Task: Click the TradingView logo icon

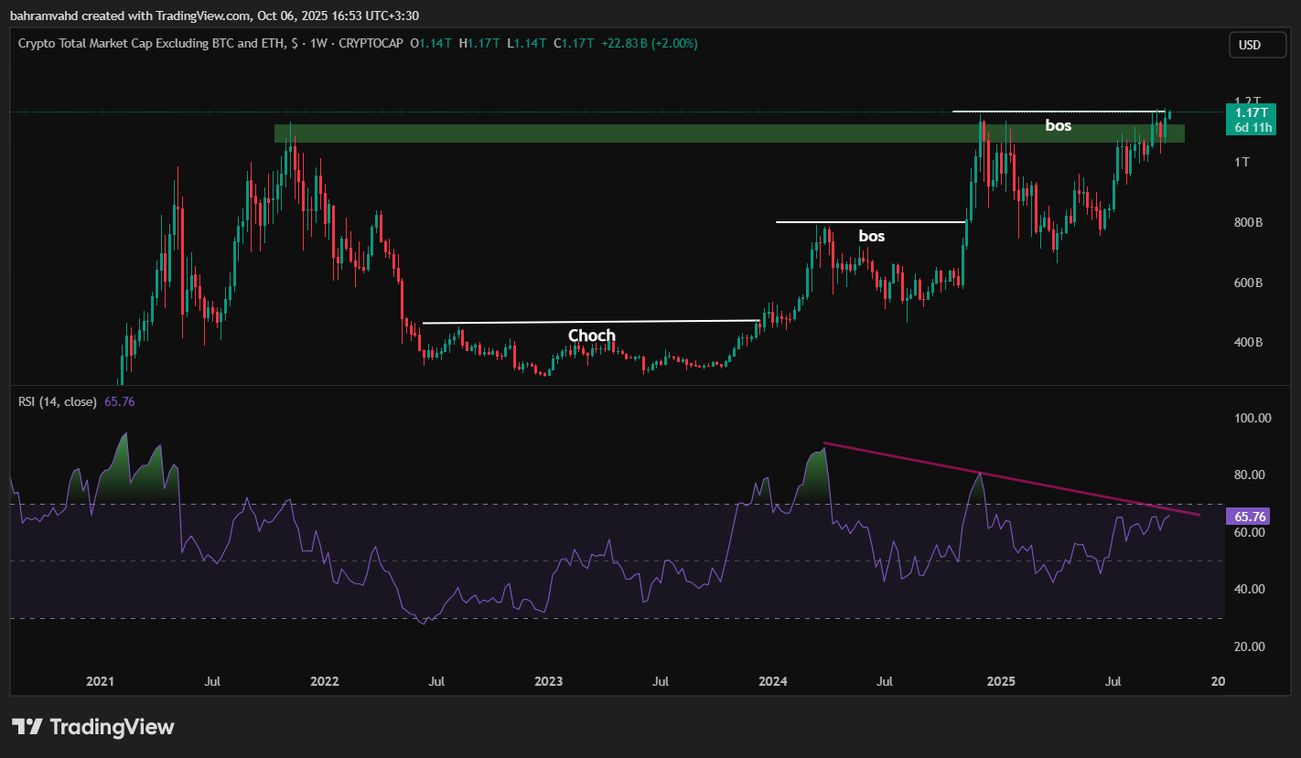Action: click(28, 727)
